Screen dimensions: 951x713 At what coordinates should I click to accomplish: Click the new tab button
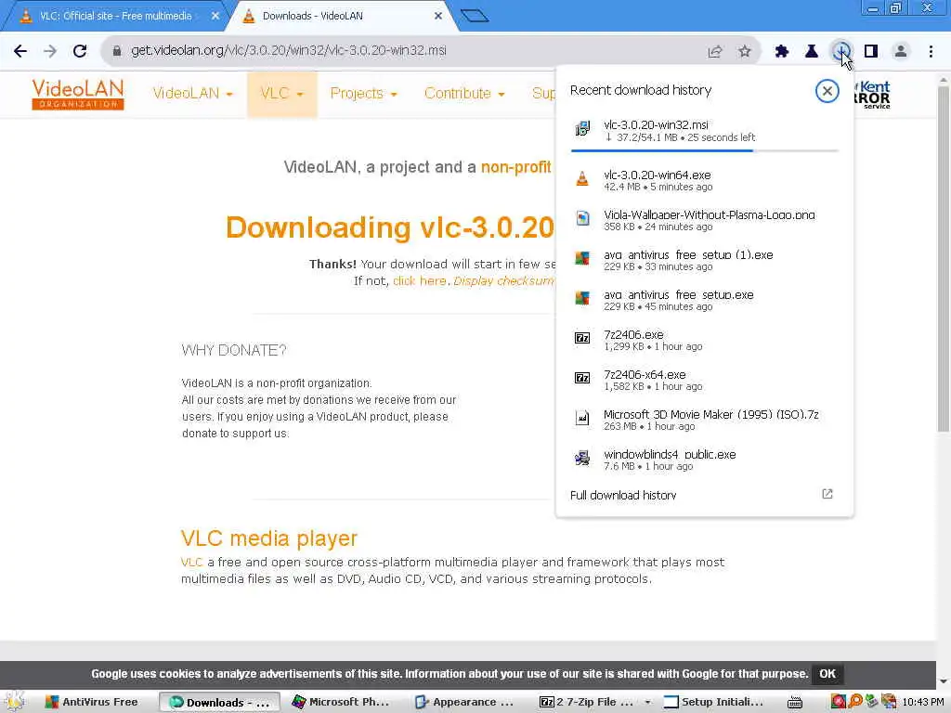coord(475,16)
